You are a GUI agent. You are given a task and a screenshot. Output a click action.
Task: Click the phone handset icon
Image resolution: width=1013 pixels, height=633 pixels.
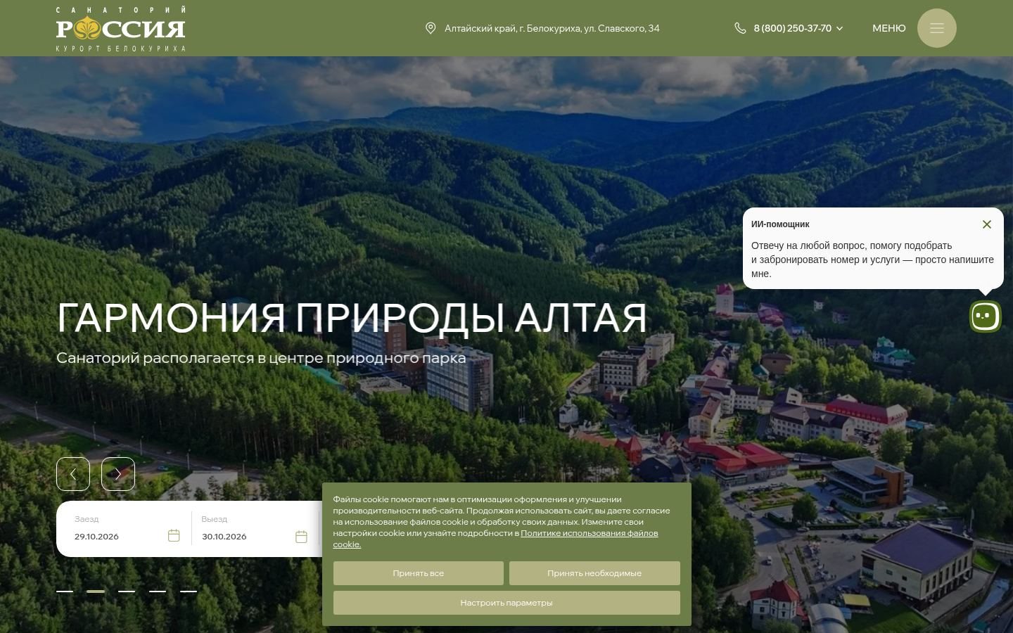(740, 28)
